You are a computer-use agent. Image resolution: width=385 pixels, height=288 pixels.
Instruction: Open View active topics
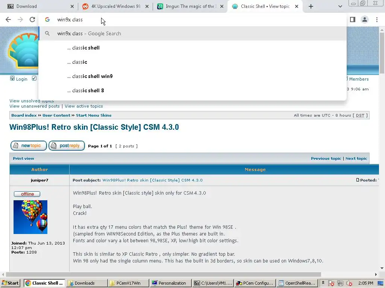[x=84, y=106]
